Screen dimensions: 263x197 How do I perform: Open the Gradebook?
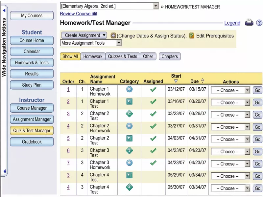(32, 142)
